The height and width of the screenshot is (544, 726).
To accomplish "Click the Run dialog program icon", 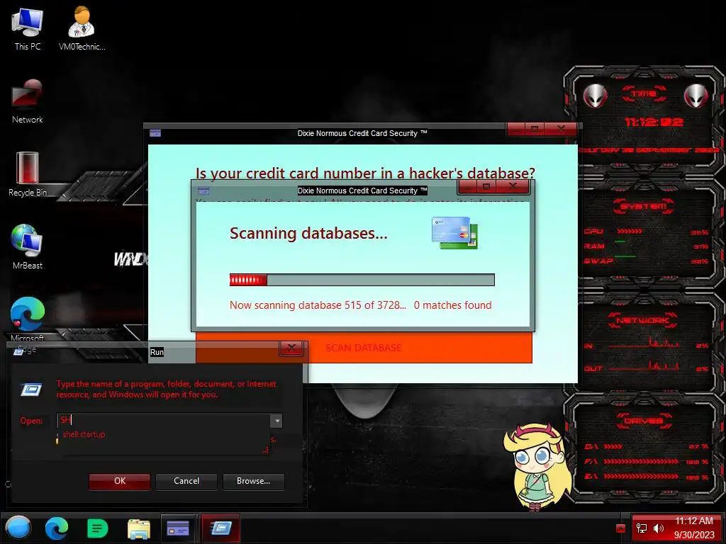I will (31, 390).
